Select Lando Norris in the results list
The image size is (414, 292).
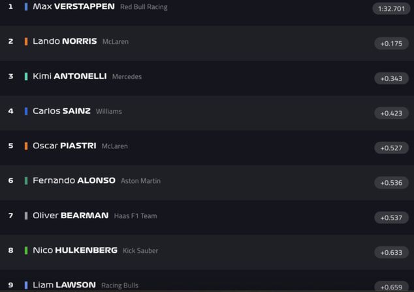[x=65, y=41]
